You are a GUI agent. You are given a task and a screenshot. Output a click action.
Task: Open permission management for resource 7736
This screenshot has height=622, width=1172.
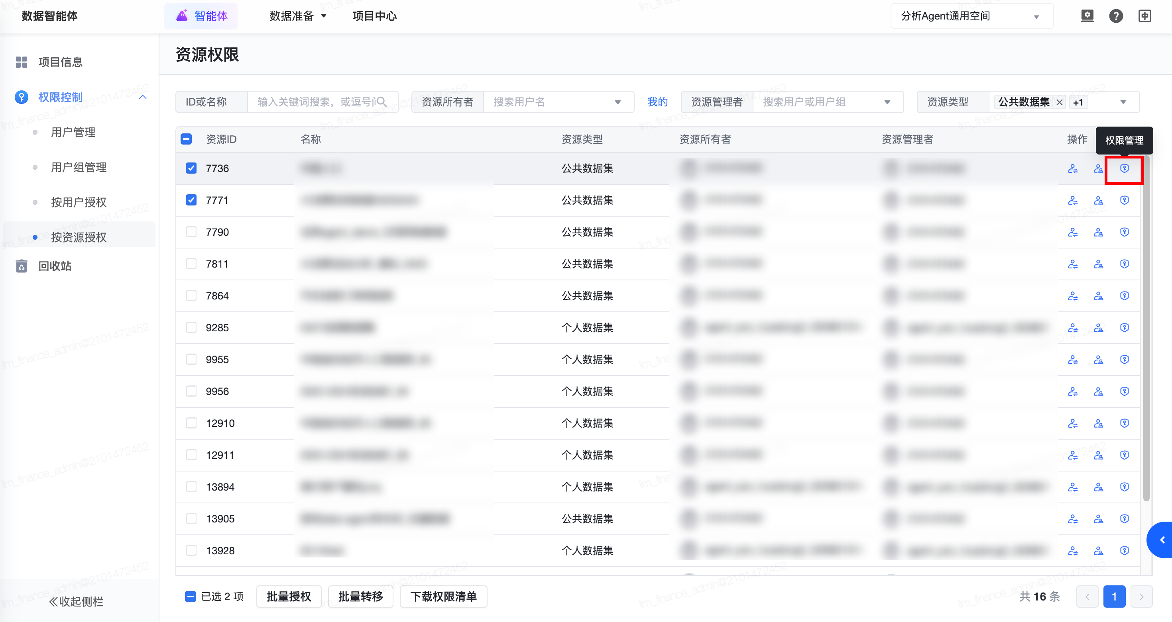coord(1124,168)
